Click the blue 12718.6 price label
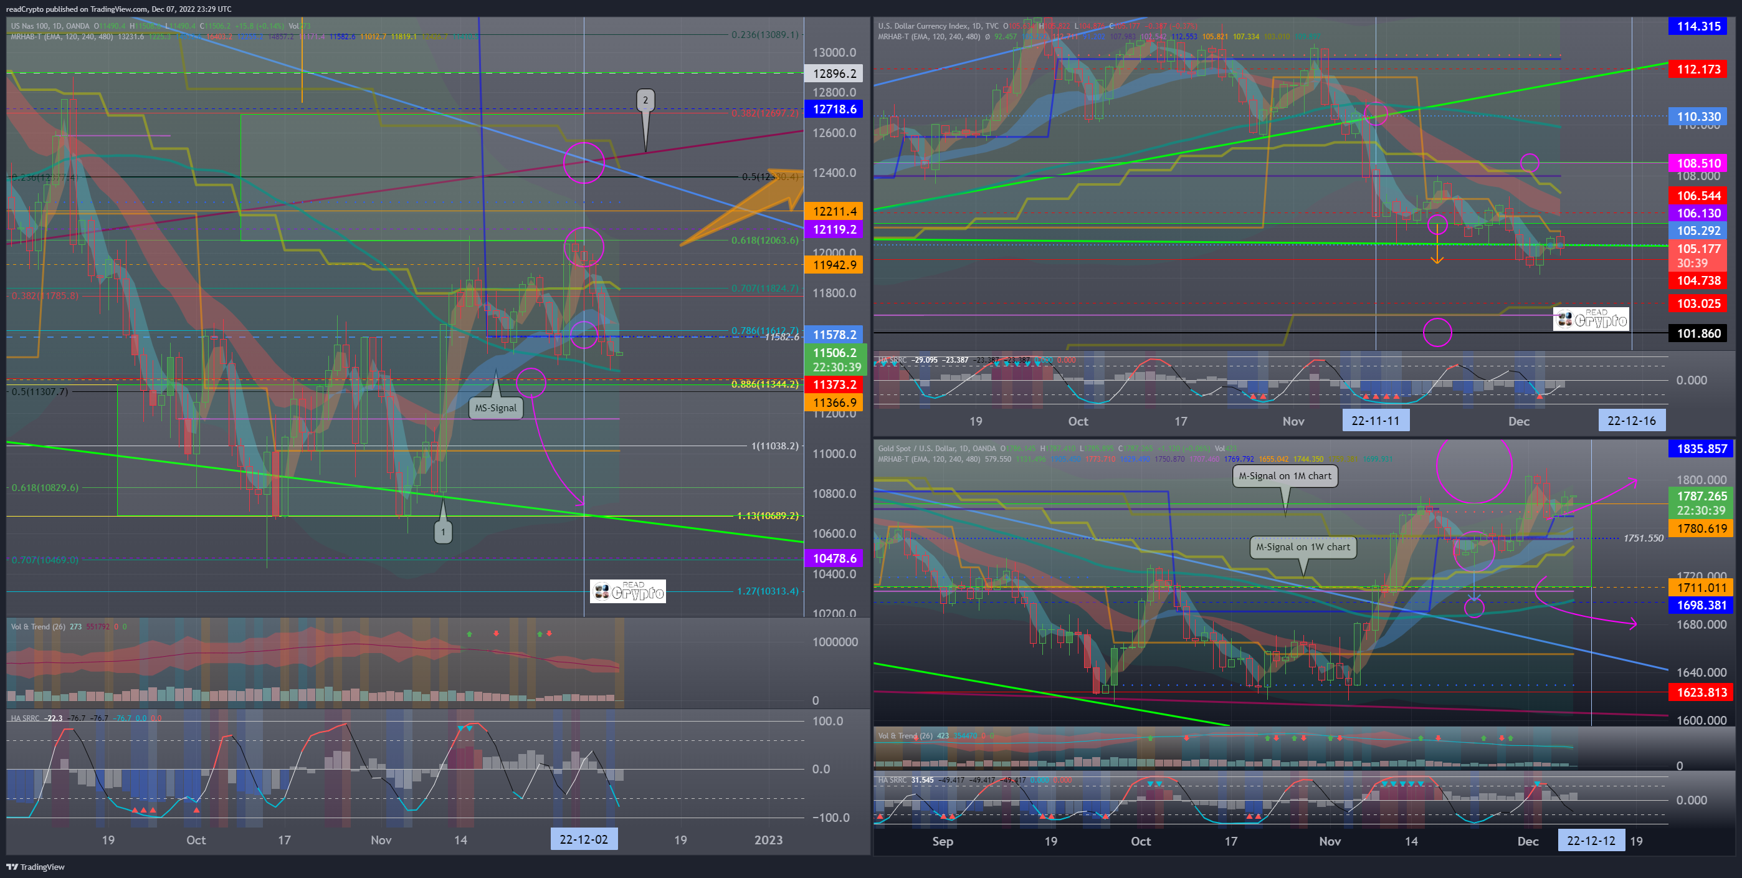Screen dimensions: 1742x878 point(833,109)
